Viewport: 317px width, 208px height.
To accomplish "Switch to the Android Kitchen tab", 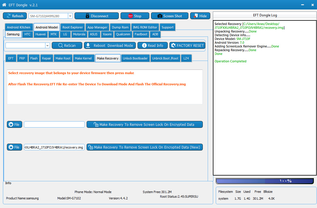I will coord(19,27).
